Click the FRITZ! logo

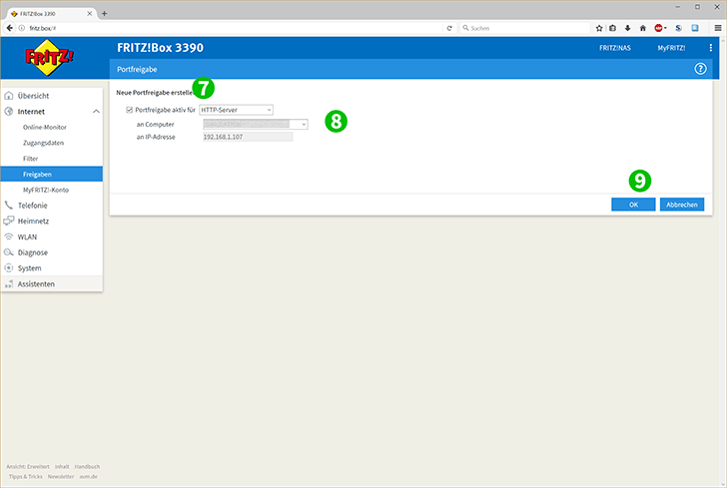pyautogui.click(x=49, y=58)
